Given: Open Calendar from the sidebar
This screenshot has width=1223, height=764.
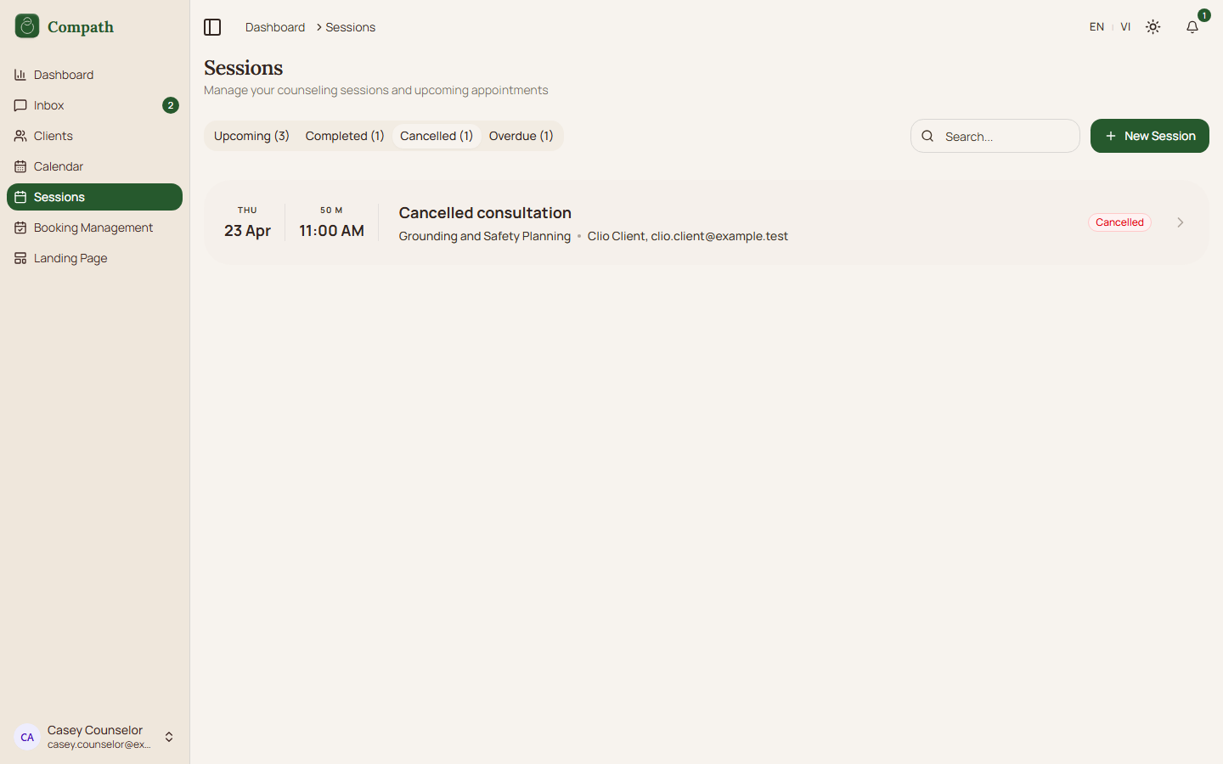Looking at the screenshot, I should tap(58, 166).
